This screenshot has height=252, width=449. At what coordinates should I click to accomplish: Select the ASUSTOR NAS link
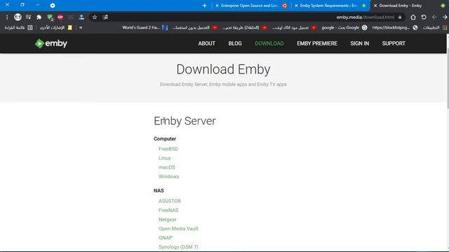click(x=170, y=201)
